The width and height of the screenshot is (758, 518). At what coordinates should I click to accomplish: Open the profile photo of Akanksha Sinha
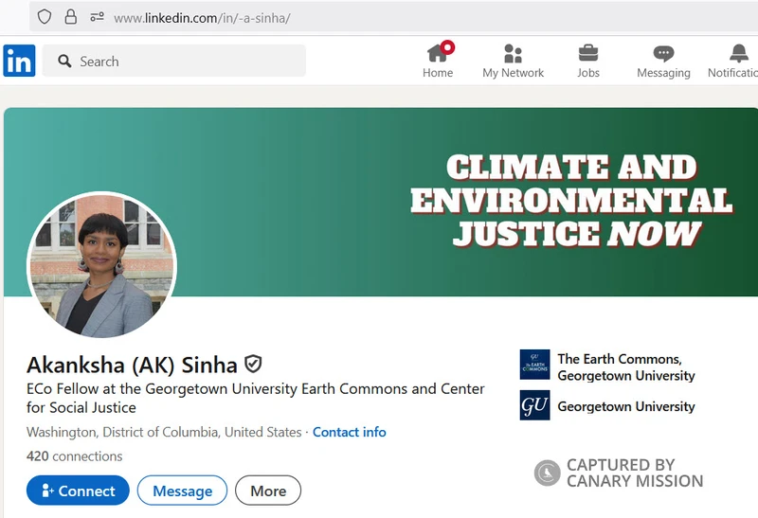(x=102, y=265)
